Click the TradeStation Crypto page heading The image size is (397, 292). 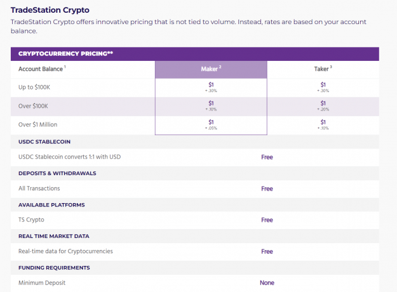(50, 10)
